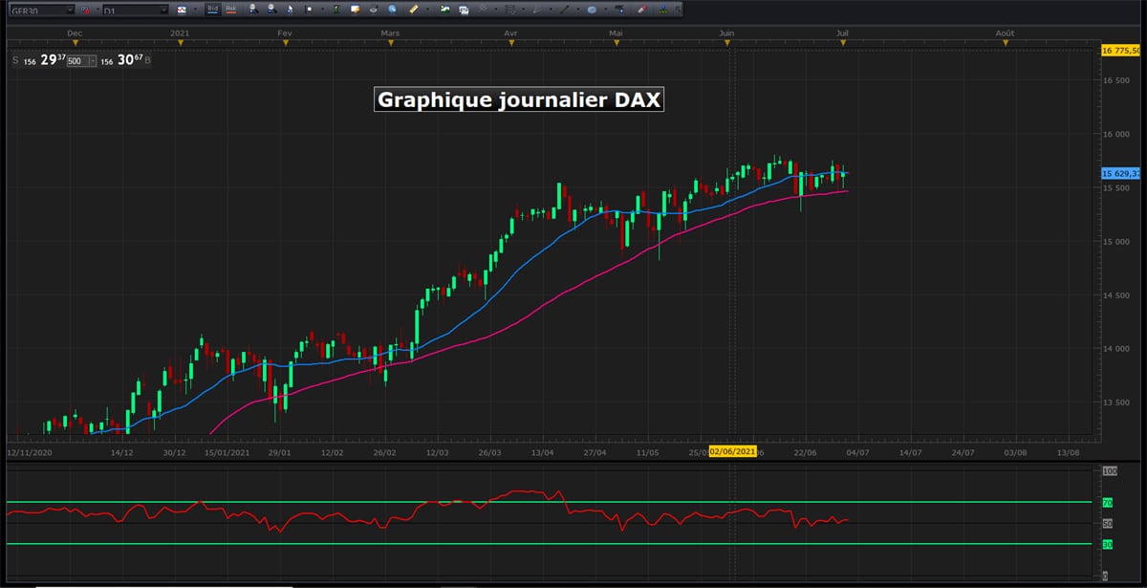Select the eraser tool in toolbar
Viewport: 1147px width, 588px height.
point(642,9)
